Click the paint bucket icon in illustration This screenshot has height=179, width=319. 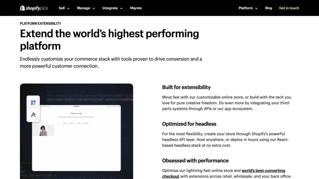click(33, 115)
